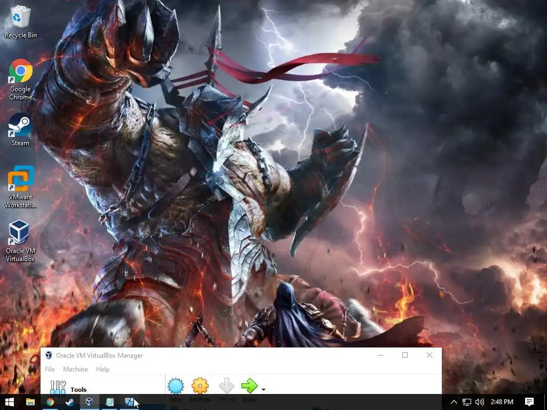Image resolution: width=547 pixels, height=410 pixels.
Task: Open the Help menu in VirtualBox Manager
Action: (x=103, y=369)
